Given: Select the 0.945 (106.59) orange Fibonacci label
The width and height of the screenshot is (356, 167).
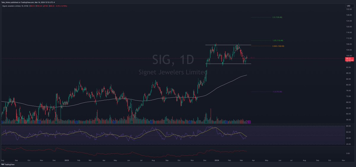Looking at the screenshot, I should 278,46.
